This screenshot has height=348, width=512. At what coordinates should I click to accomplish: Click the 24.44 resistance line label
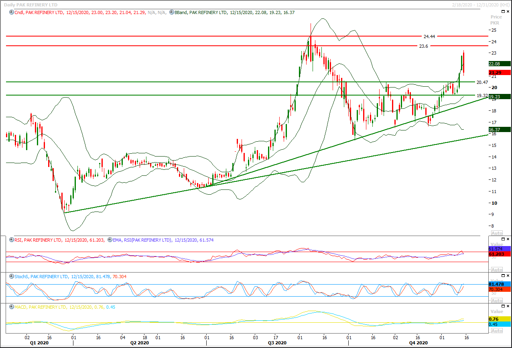click(429, 36)
